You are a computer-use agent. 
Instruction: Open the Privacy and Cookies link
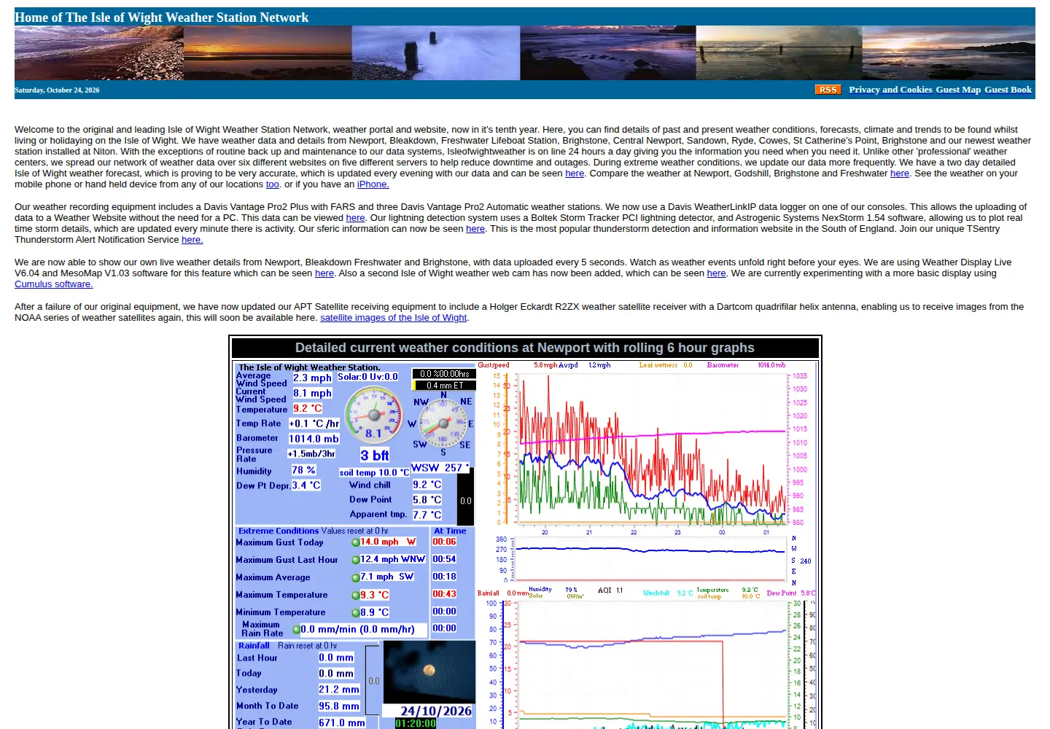[x=890, y=90]
